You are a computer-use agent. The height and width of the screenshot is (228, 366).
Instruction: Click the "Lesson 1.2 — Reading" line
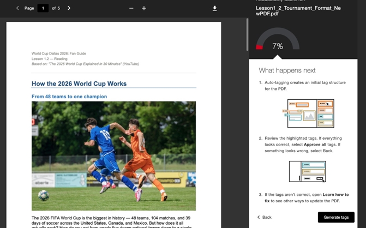click(50, 59)
